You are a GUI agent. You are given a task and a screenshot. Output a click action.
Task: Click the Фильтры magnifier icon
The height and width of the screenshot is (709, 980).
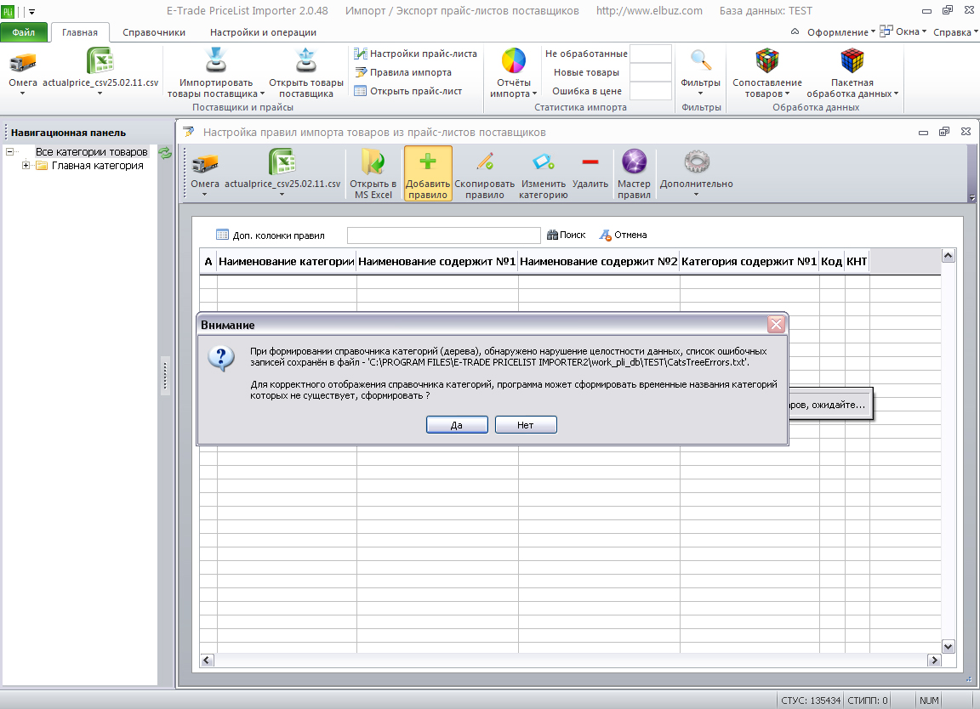click(701, 61)
